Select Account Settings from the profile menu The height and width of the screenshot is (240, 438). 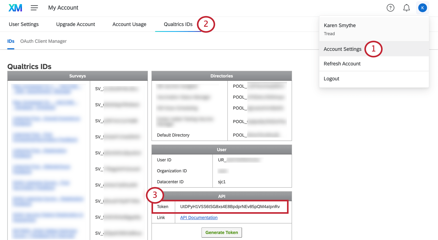(x=342, y=49)
